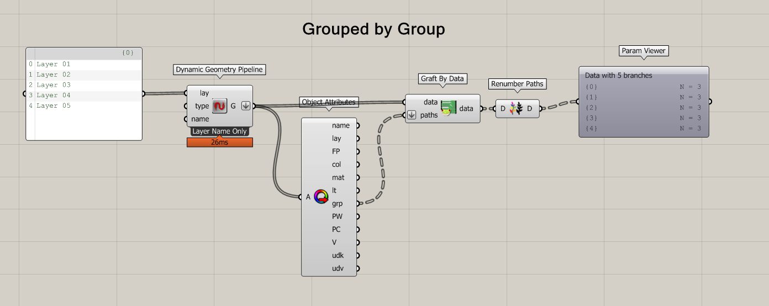Click the Param Viewer output grip
Viewport: 769px width, 306px height.
click(711, 102)
